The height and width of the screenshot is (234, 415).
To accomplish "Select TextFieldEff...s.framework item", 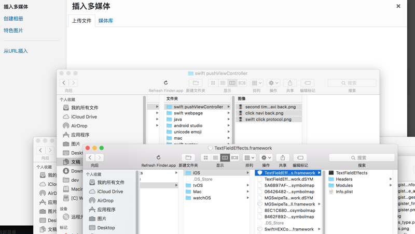I will click(x=288, y=173).
